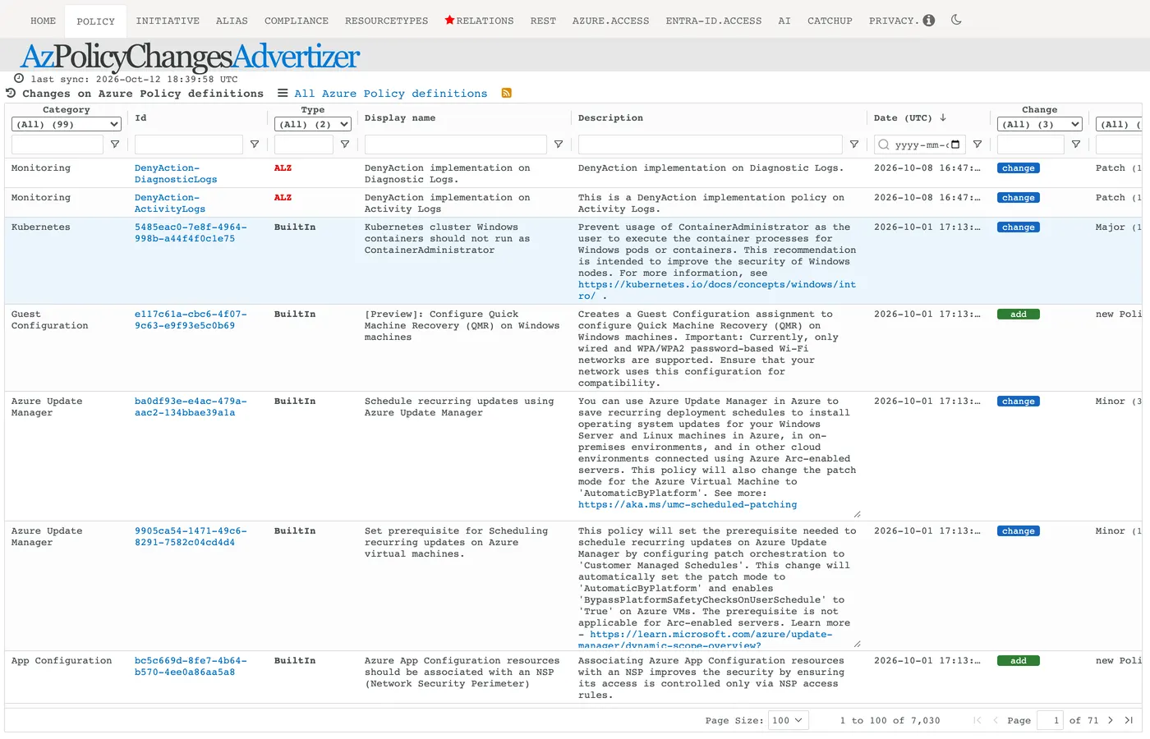
Task: Open the Date column filter funnel
Action: point(977,145)
